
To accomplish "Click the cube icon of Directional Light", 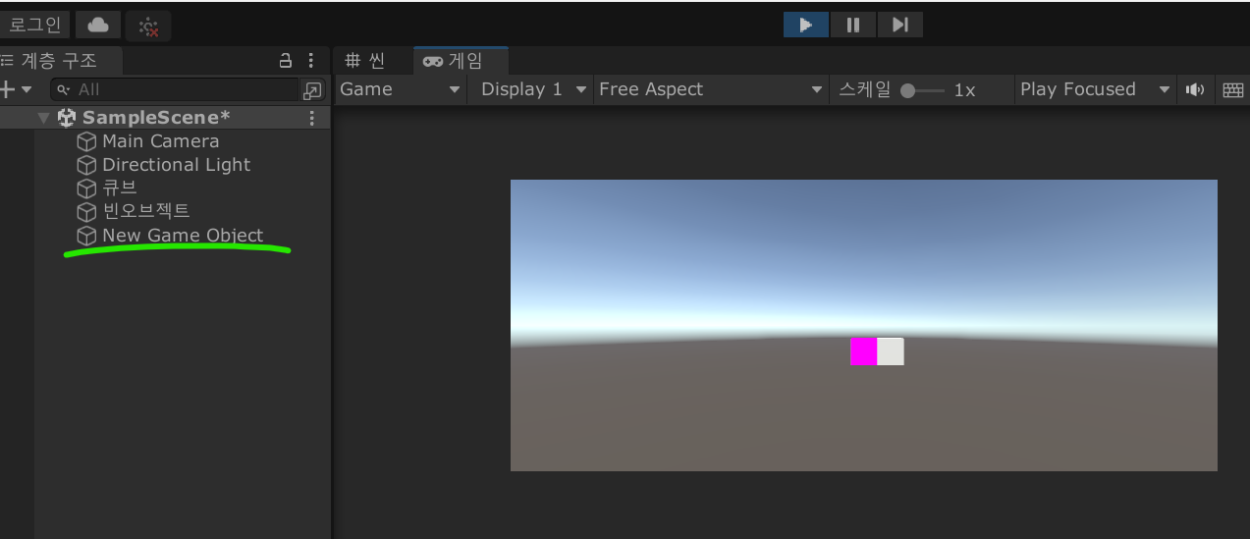I will 87,165.
